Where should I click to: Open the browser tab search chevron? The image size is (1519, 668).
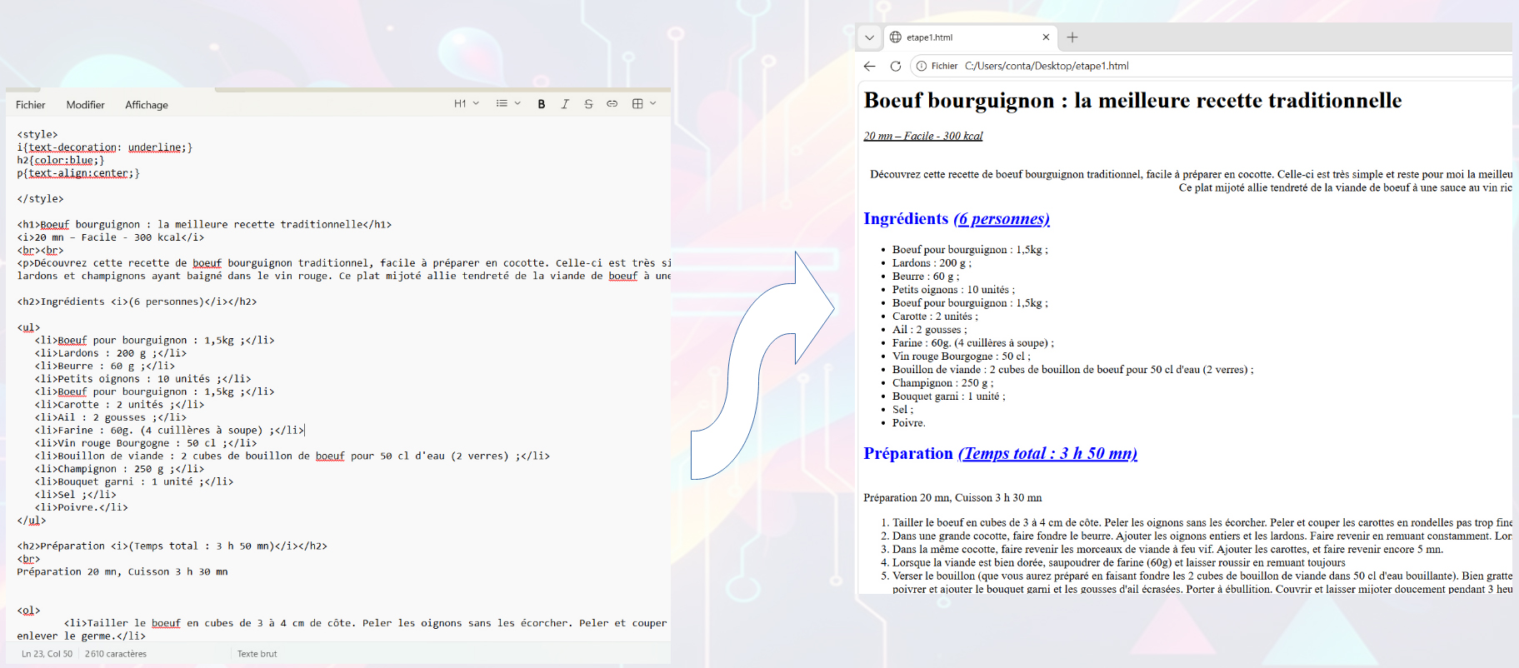tap(869, 37)
